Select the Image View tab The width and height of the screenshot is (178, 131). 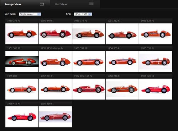(x=25, y=4)
